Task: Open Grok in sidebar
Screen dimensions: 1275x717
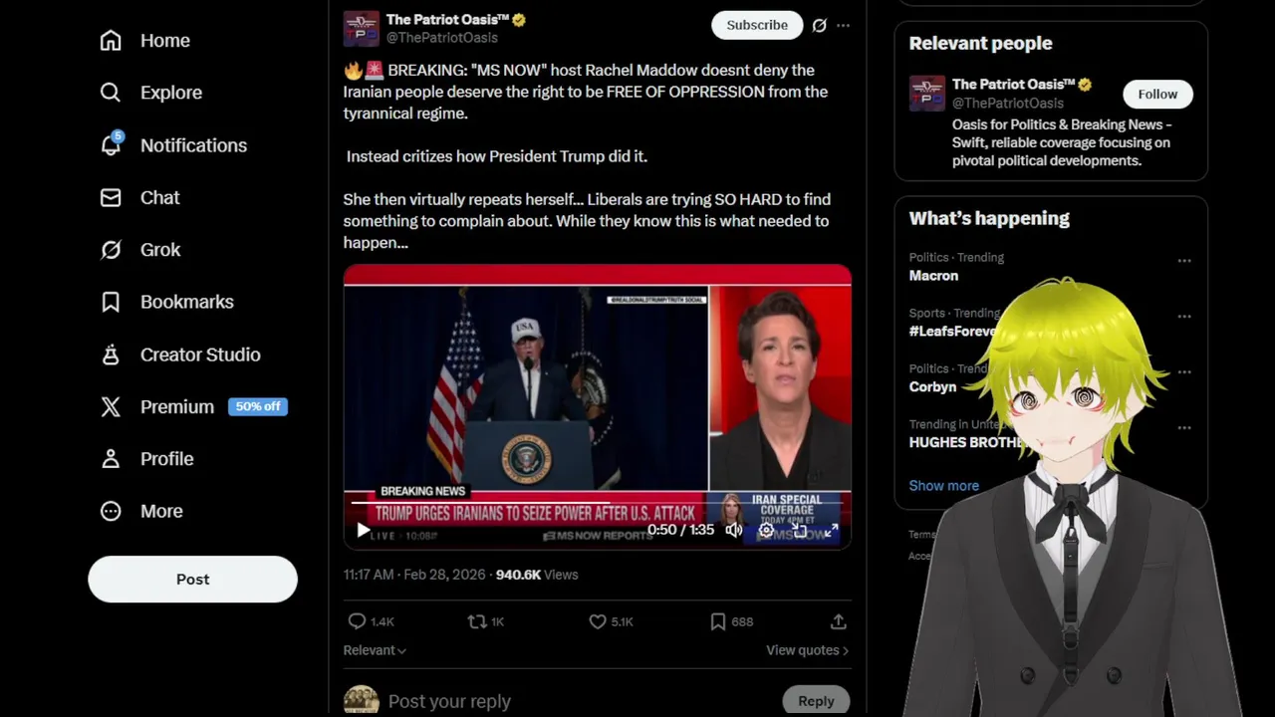Action: [x=140, y=250]
